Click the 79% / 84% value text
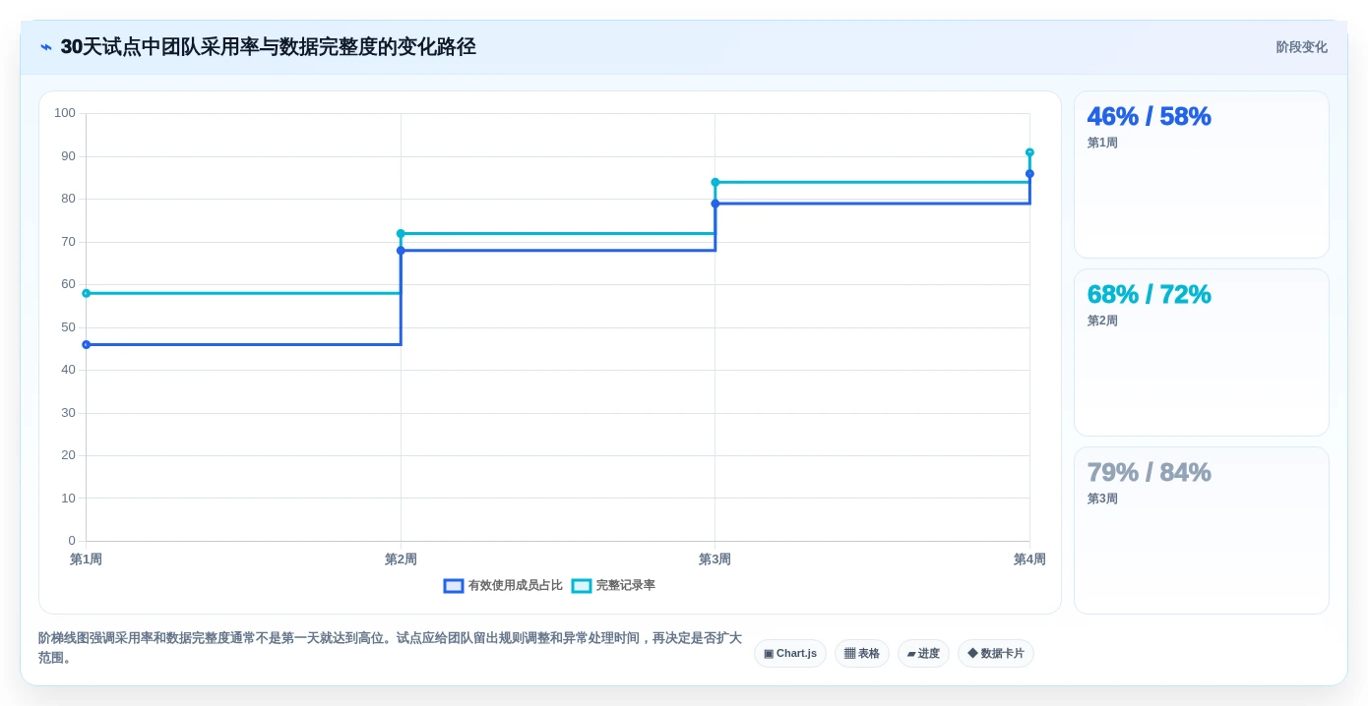 coord(1149,472)
